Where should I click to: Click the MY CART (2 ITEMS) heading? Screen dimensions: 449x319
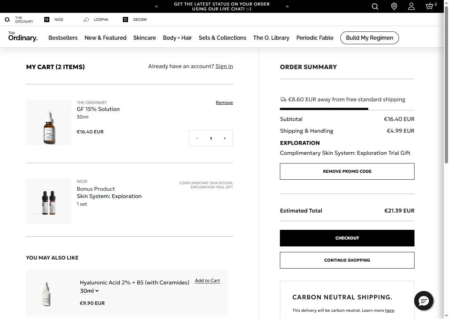pos(55,67)
